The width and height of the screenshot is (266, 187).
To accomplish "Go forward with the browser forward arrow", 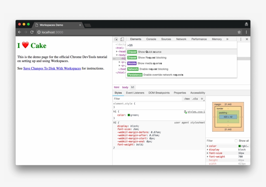I will (x=26, y=32).
